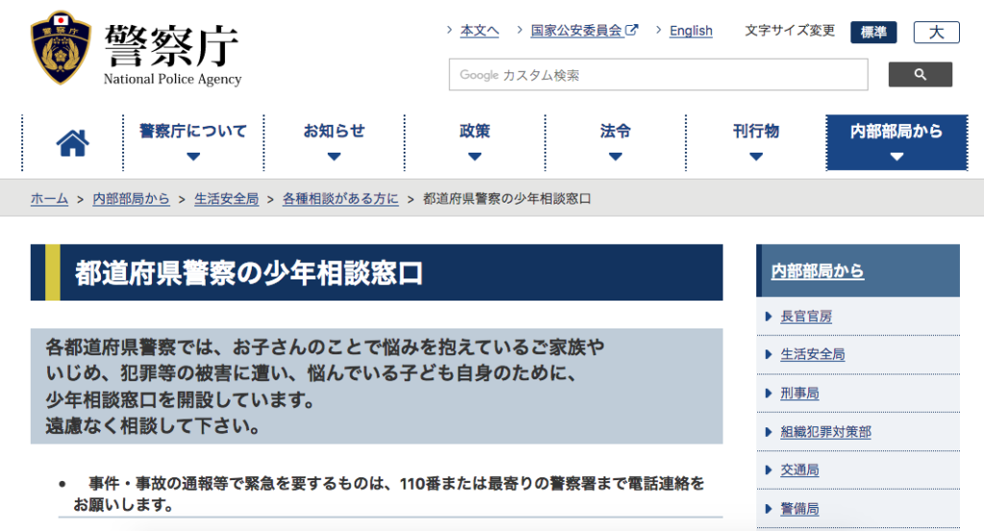
Task: Select the 刊行物 navigation menu
Action: [755, 142]
